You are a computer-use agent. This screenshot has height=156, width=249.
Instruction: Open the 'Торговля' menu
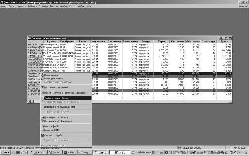[x=43, y=6]
